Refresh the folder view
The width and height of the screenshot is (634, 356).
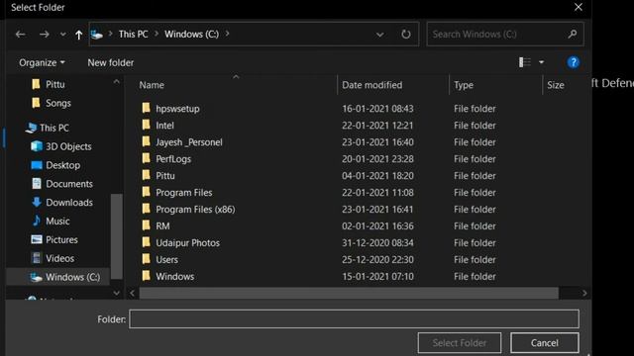[x=405, y=35]
